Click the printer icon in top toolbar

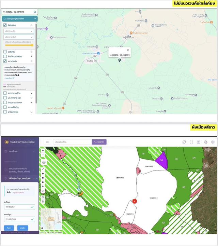click(x=206, y=142)
